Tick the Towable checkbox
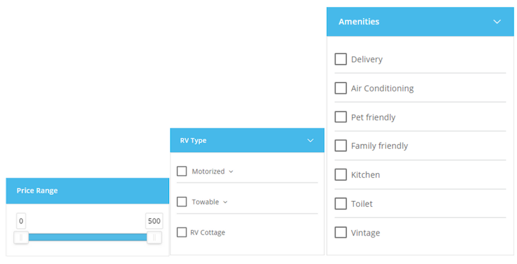Image resolution: width=517 pixels, height=264 pixels. coord(182,202)
